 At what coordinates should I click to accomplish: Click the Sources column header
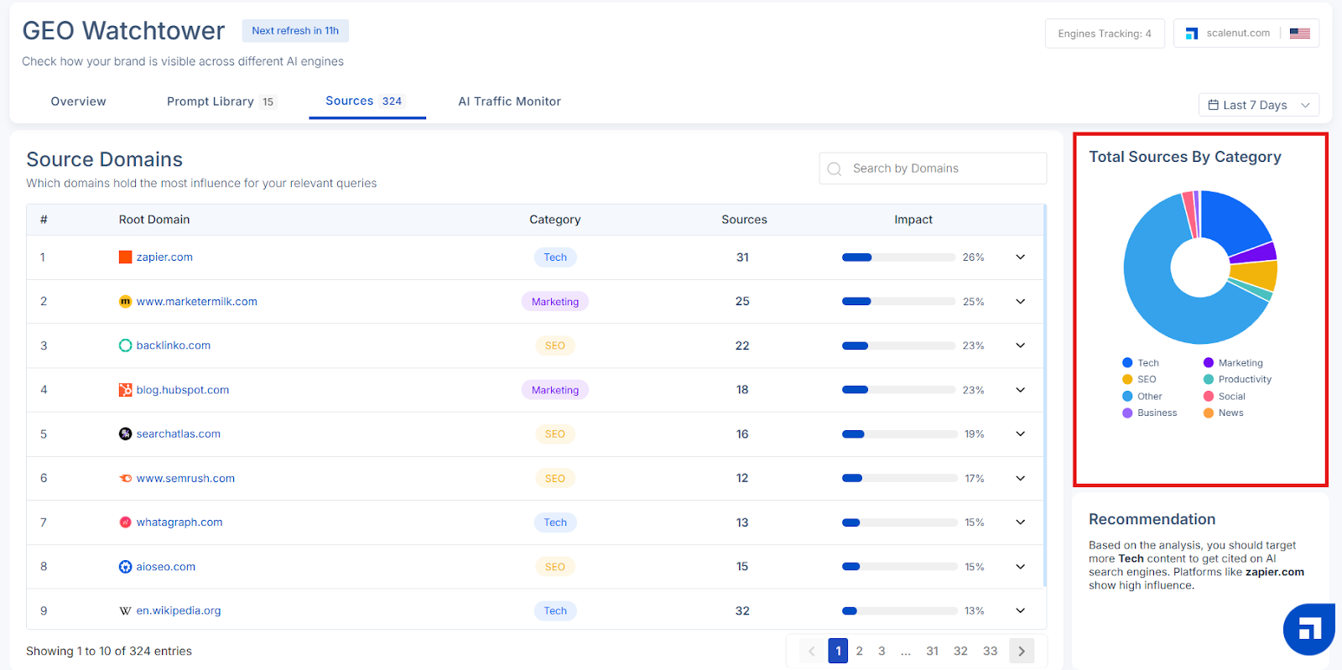[744, 220]
